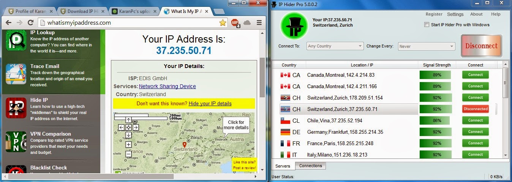
Task: Connect to Switzerland Zurich 178.209.51.154
Action: point(475,98)
